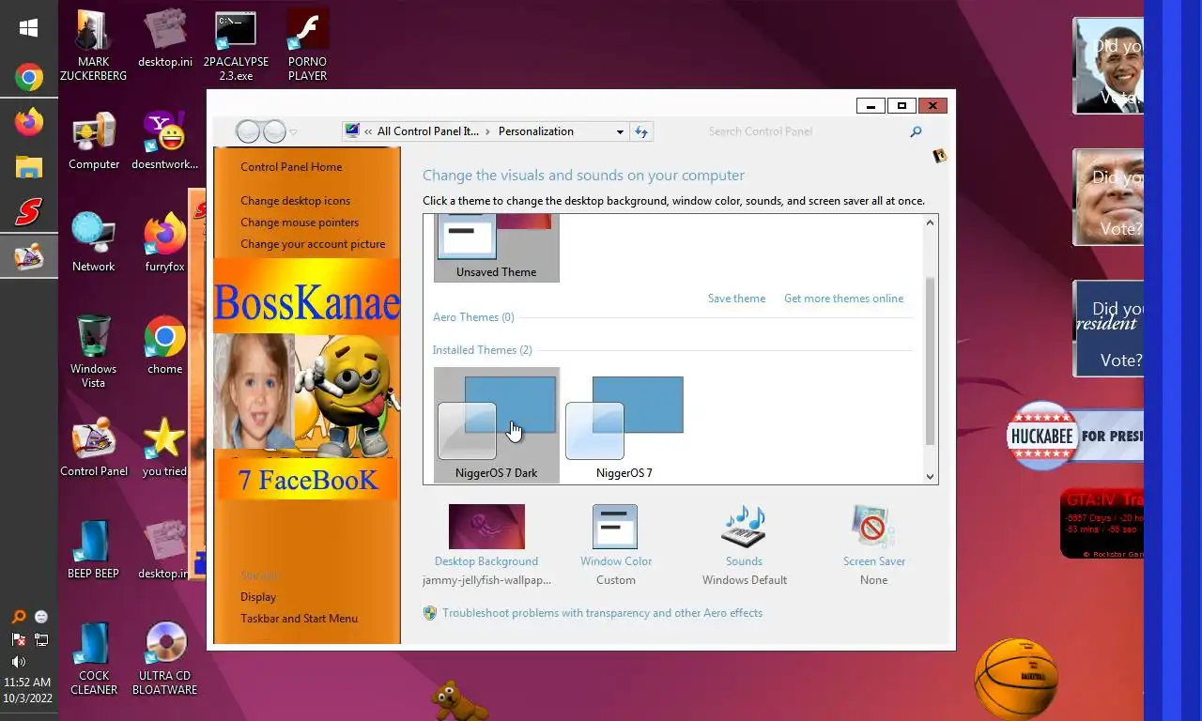Open the help icon below the search box
The width and height of the screenshot is (1202, 721).
(x=939, y=156)
